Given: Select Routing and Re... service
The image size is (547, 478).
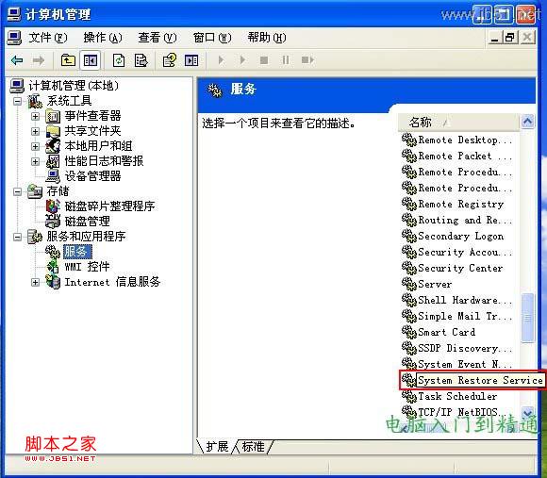Looking at the screenshot, I should click(465, 220).
